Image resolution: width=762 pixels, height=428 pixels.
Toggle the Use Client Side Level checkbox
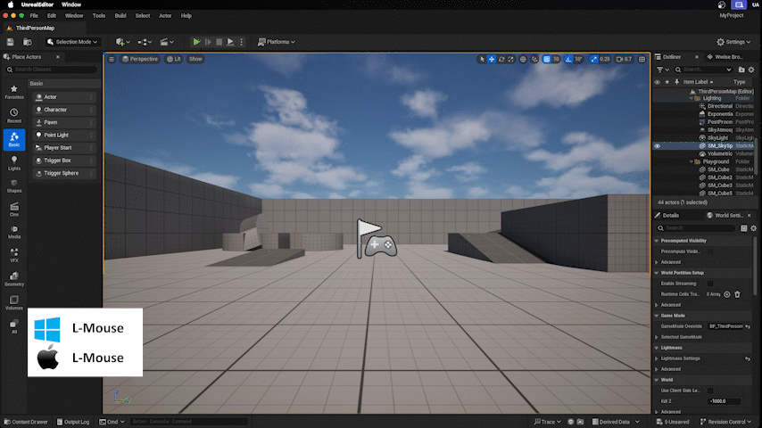tap(710, 391)
